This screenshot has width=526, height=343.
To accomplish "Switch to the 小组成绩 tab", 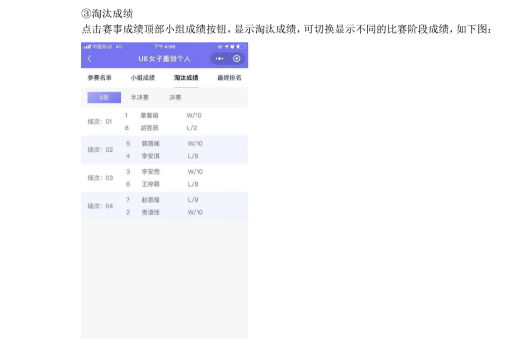I will [143, 78].
